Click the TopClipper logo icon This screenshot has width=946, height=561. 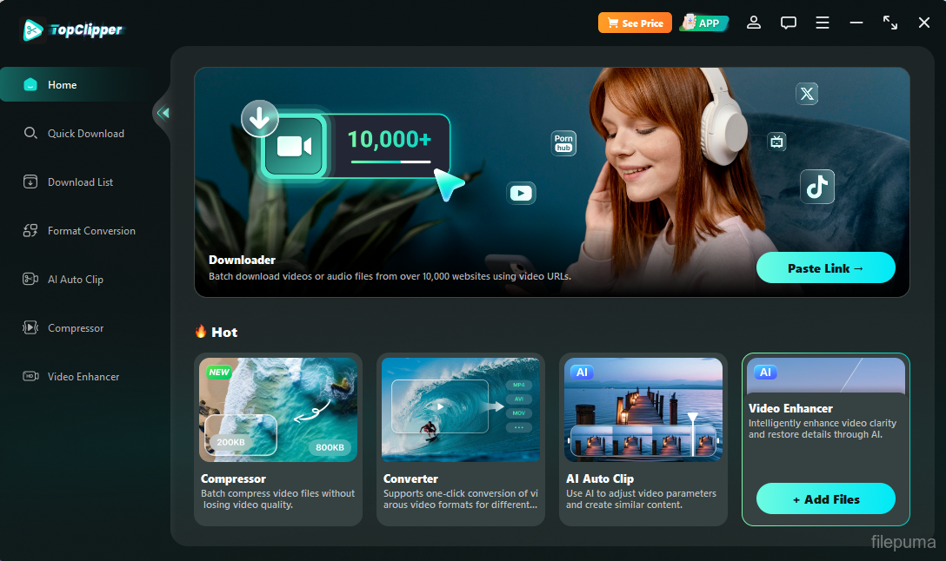(33, 30)
